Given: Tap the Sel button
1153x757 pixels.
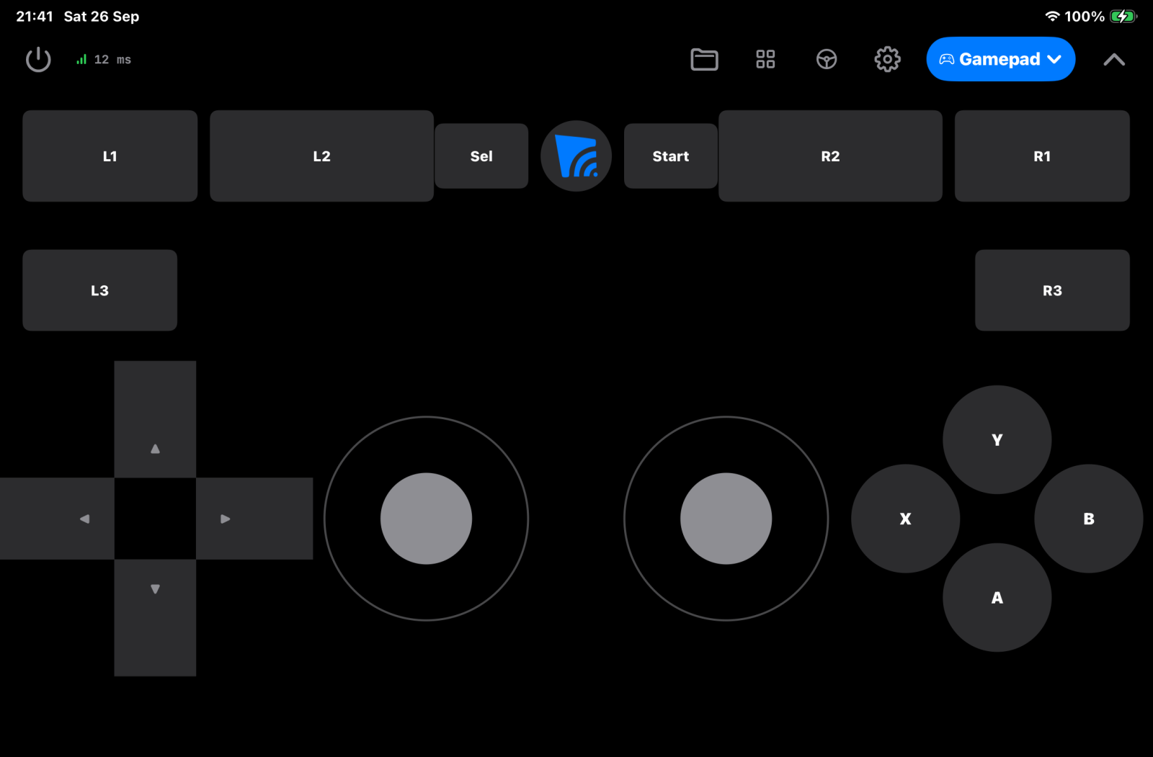Looking at the screenshot, I should (x=481, y=156).
